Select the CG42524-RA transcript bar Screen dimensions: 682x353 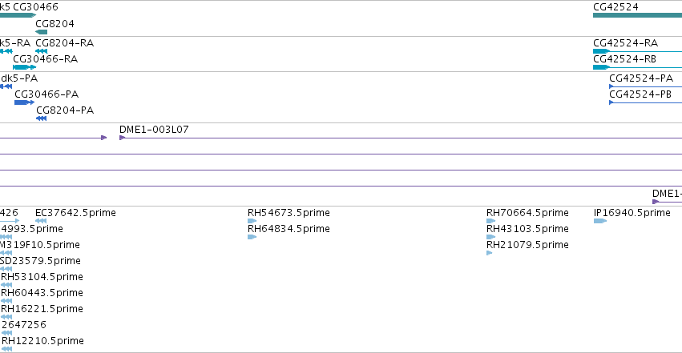pyautogui.click(x=638, y=51)
